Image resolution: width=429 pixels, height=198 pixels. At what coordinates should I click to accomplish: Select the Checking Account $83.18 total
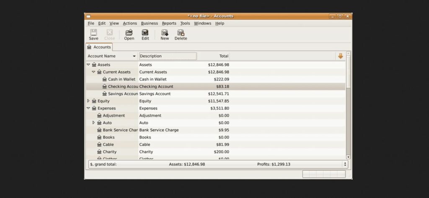[222, 86]
